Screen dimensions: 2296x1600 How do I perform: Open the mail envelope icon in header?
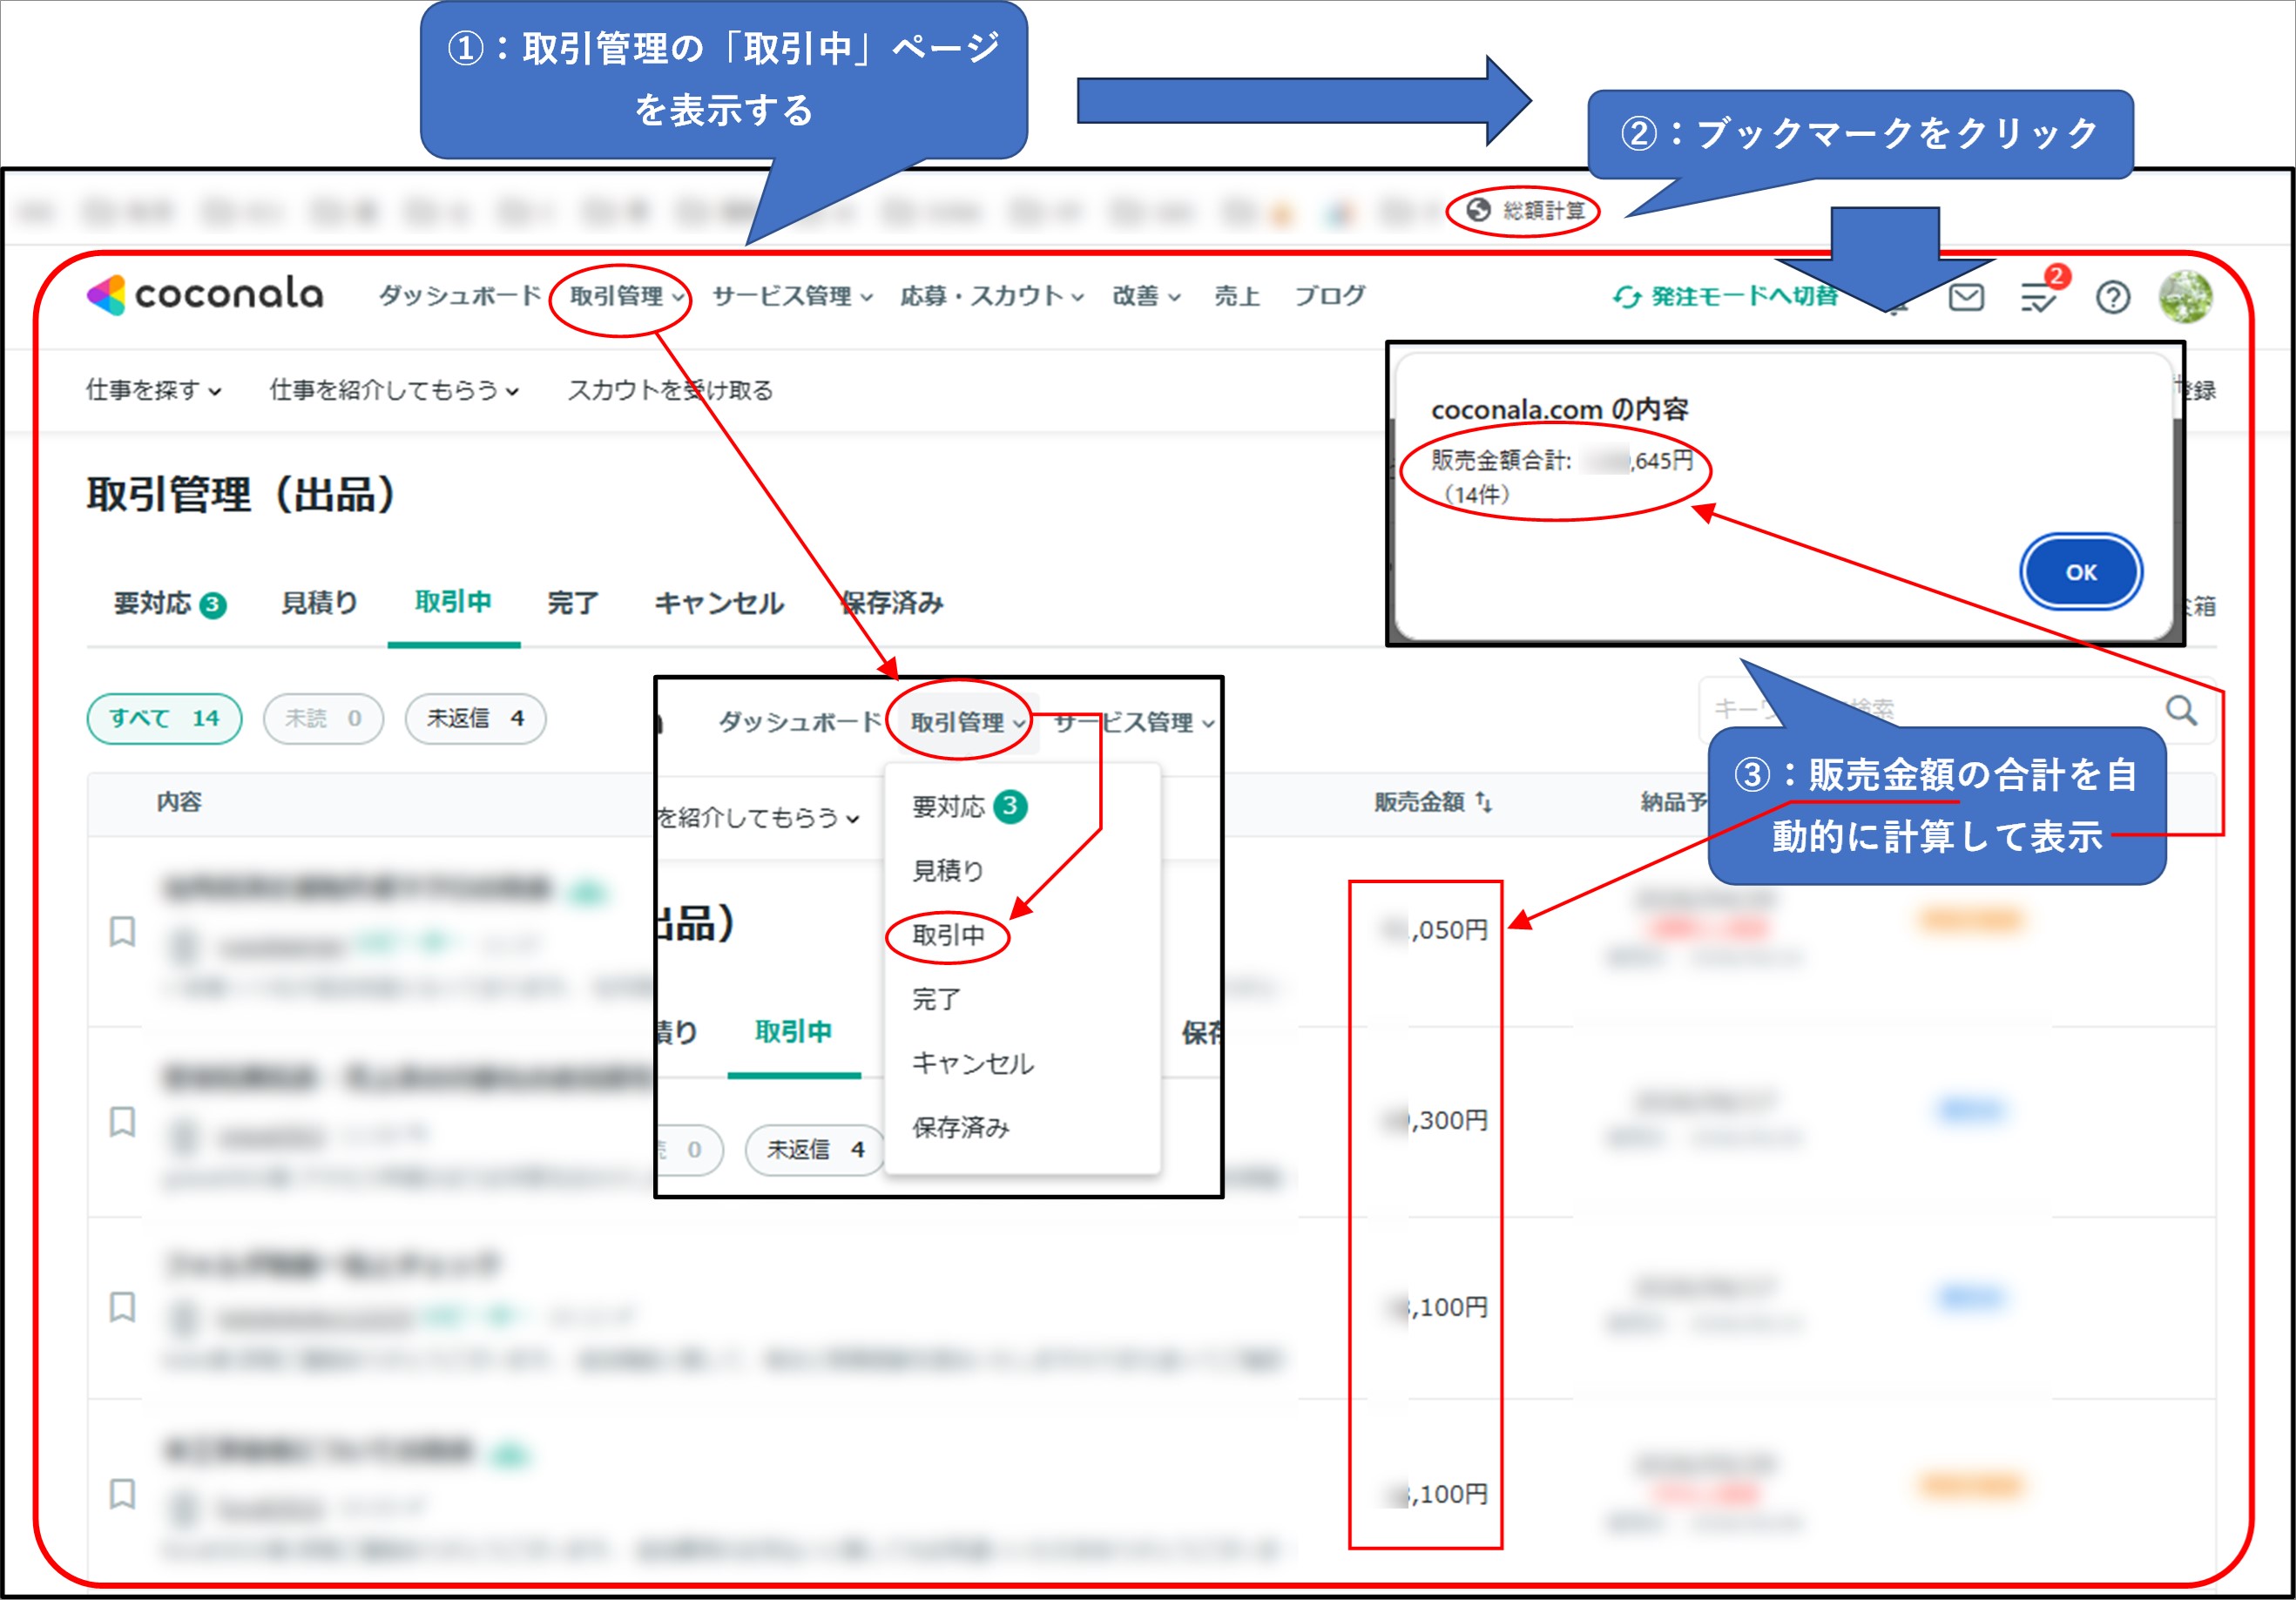pyautogui.click(x=1966, y=297)
